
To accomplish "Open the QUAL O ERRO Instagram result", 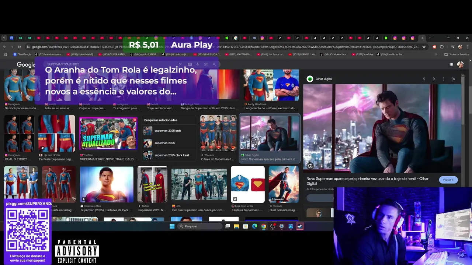I will 19,133.
